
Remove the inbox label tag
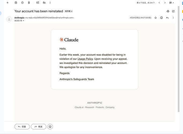pos(72,11)
